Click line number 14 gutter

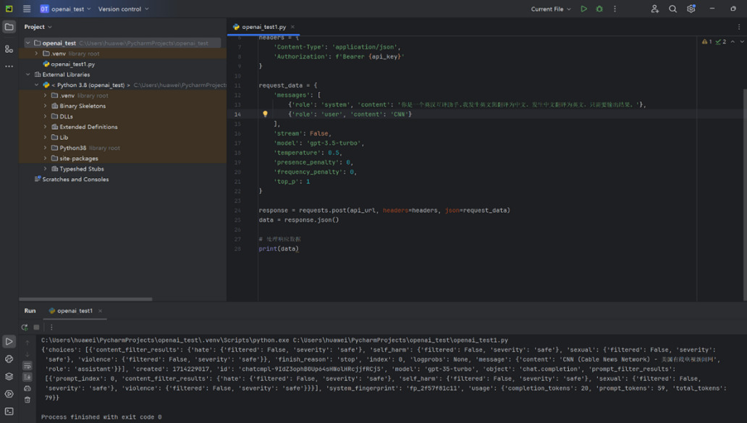[237, 114]
